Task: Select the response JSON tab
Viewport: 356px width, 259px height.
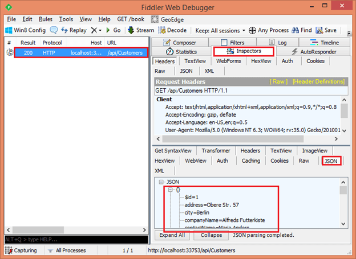Action: (x=331, y=161)
